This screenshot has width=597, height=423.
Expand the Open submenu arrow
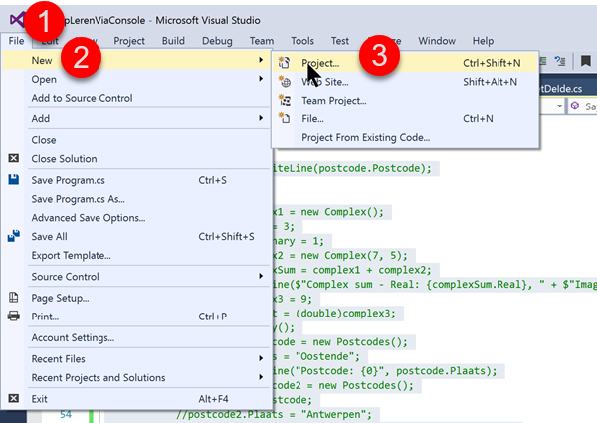(x=261, y=79)
